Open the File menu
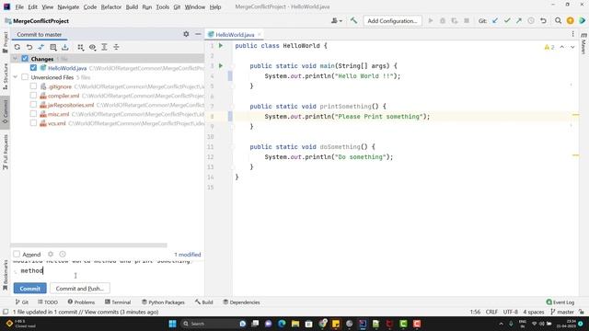 tap(19, 6)
